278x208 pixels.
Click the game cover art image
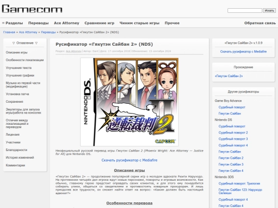click(129, 102)
